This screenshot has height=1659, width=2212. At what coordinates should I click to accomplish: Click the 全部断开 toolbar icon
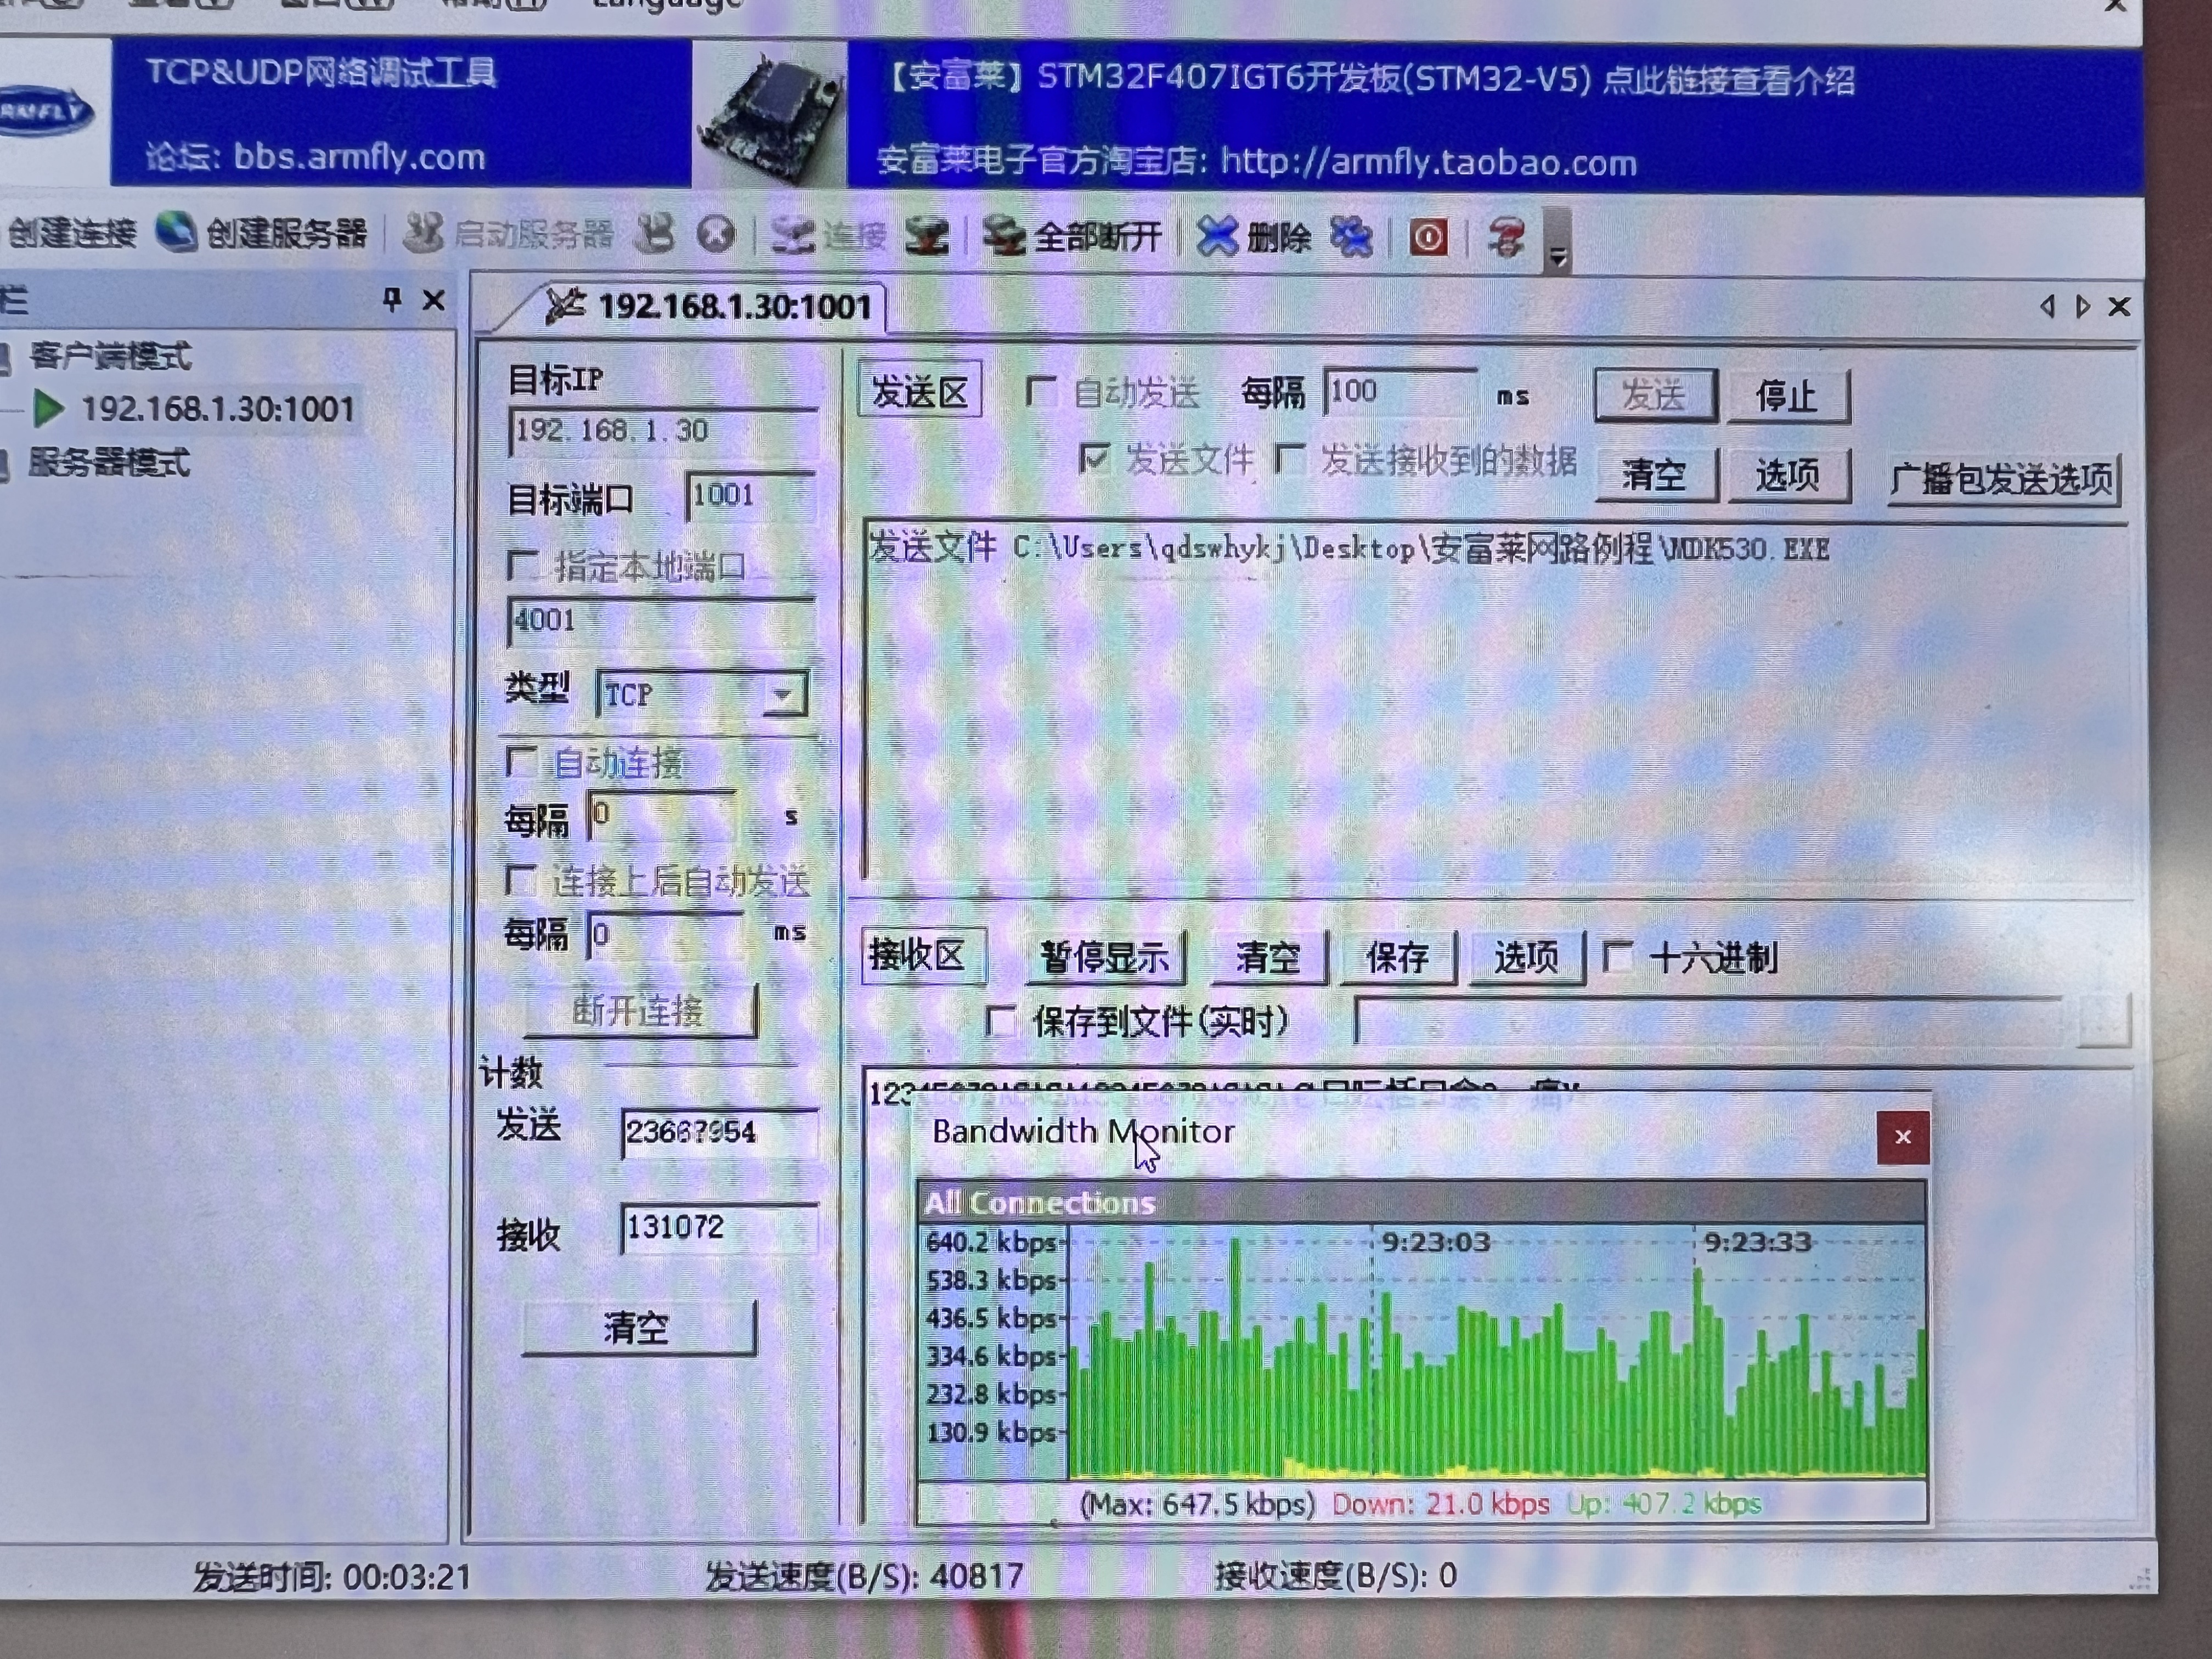point(1003,237)
